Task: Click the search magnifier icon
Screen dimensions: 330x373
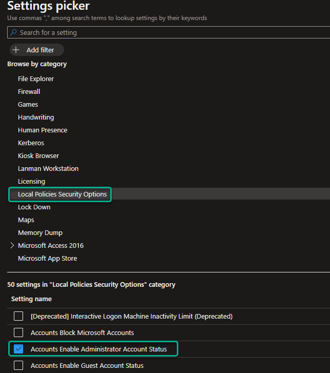Action: click(13, 32)
